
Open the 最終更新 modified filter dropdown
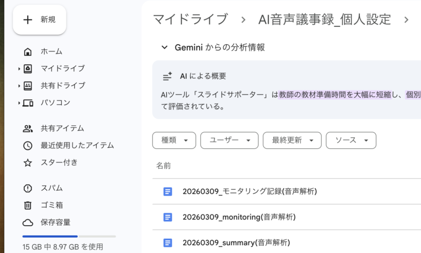click(292, 140)
